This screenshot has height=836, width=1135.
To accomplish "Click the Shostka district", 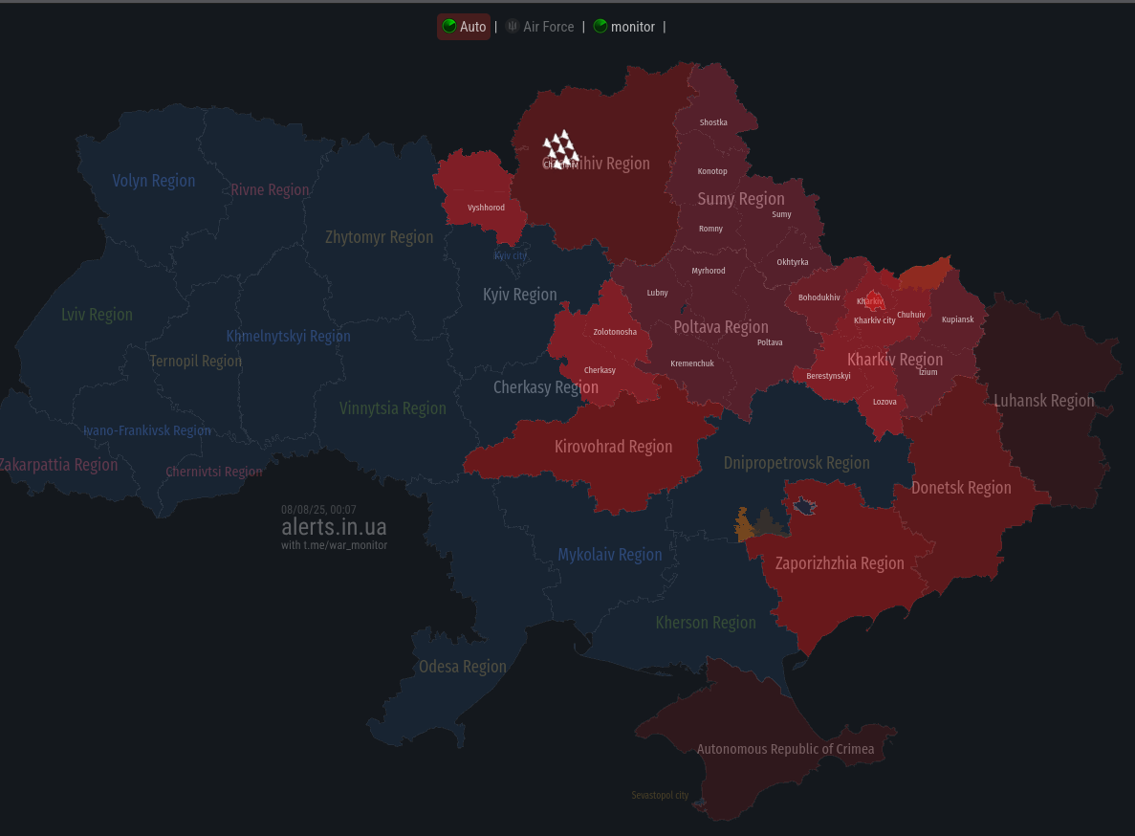I will (x=713, y=122).
